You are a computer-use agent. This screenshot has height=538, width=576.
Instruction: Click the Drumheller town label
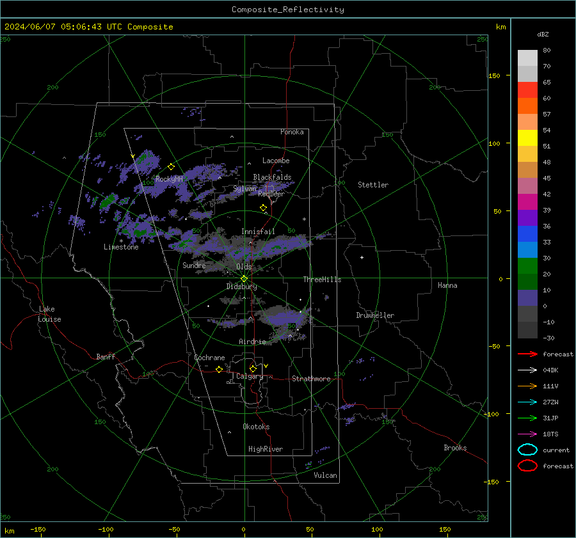375,315
